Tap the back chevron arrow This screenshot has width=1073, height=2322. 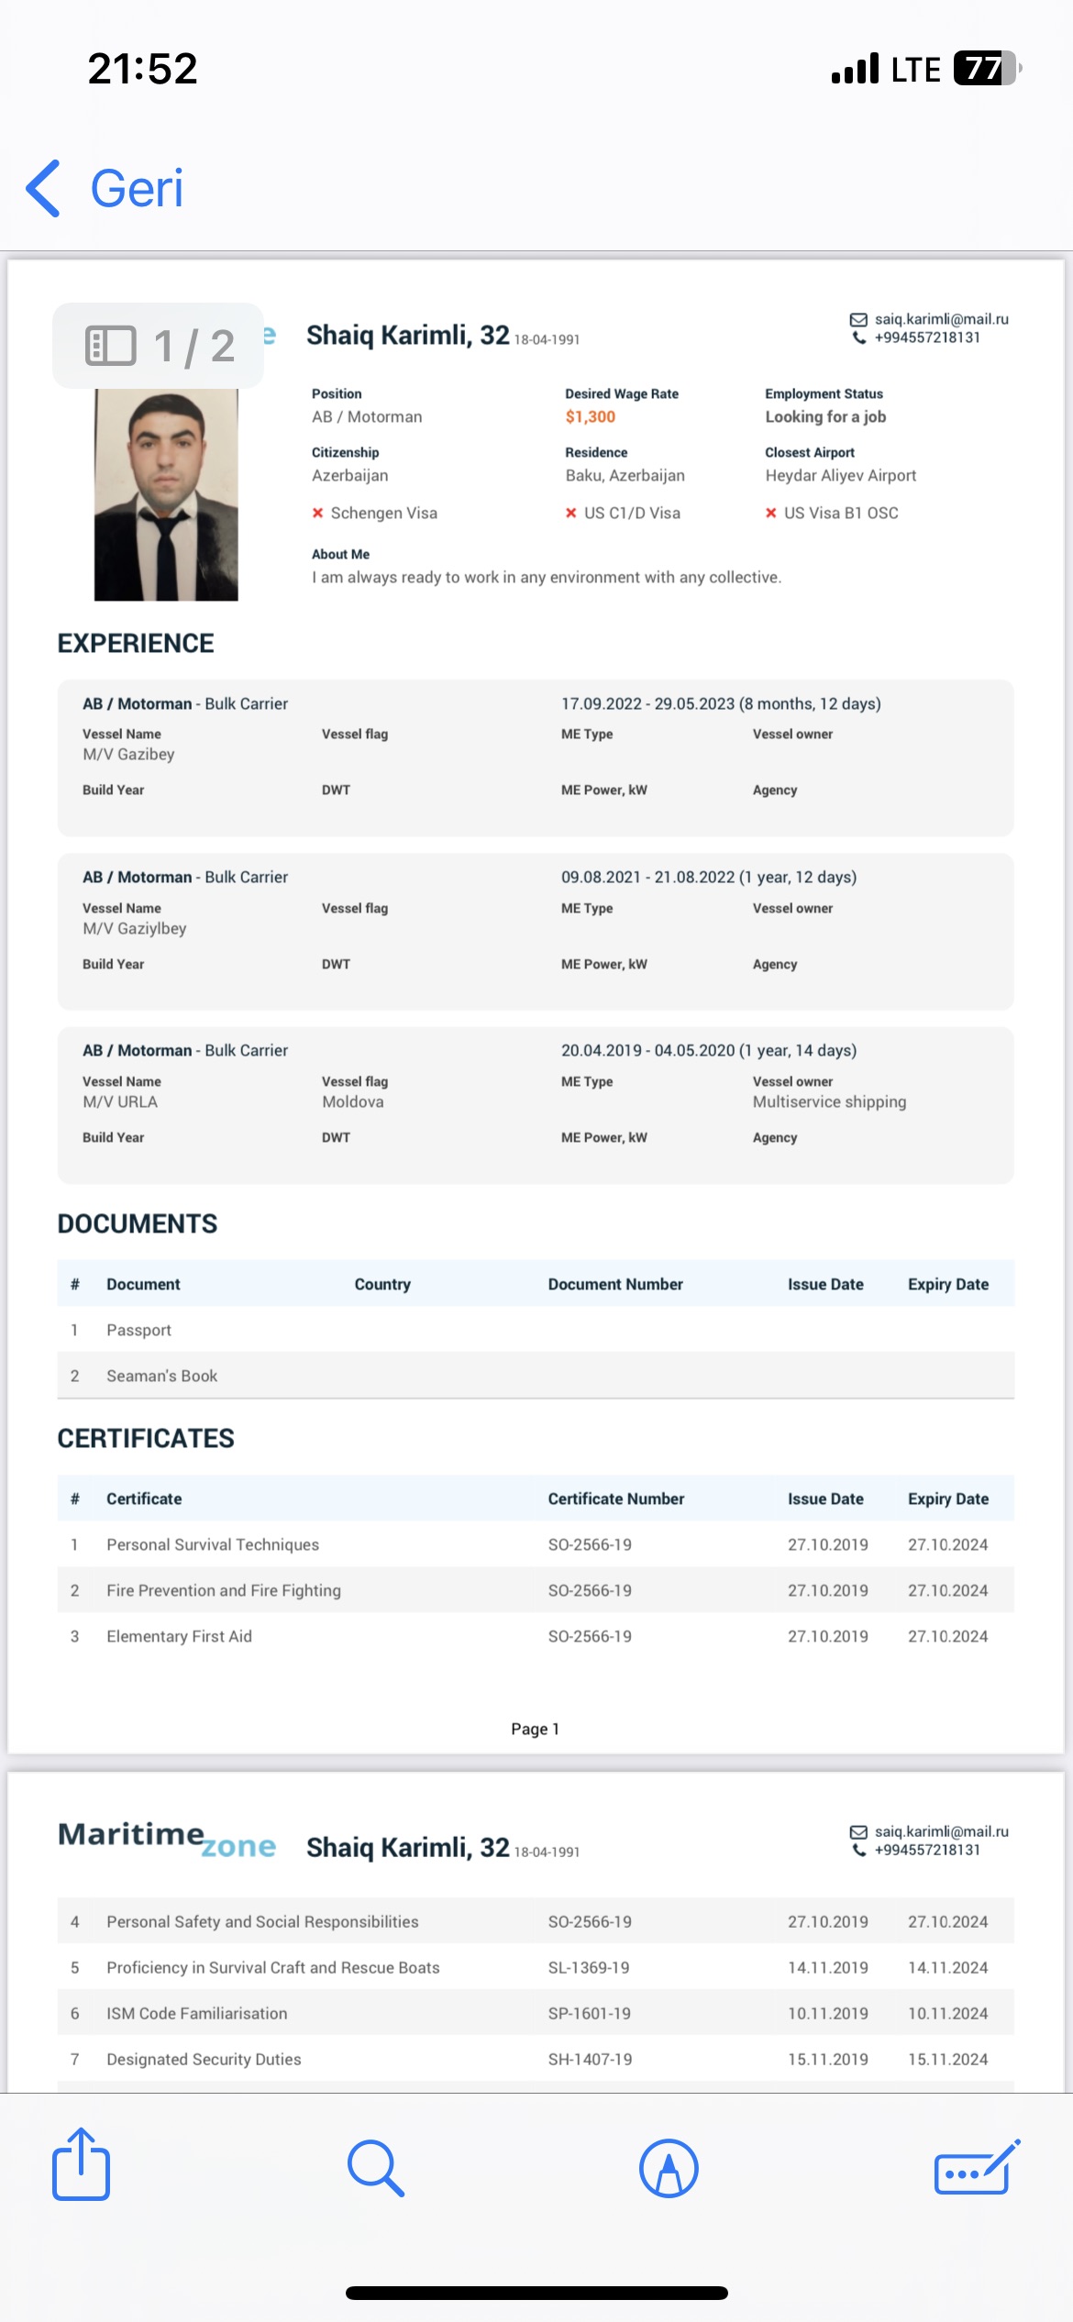44,189
